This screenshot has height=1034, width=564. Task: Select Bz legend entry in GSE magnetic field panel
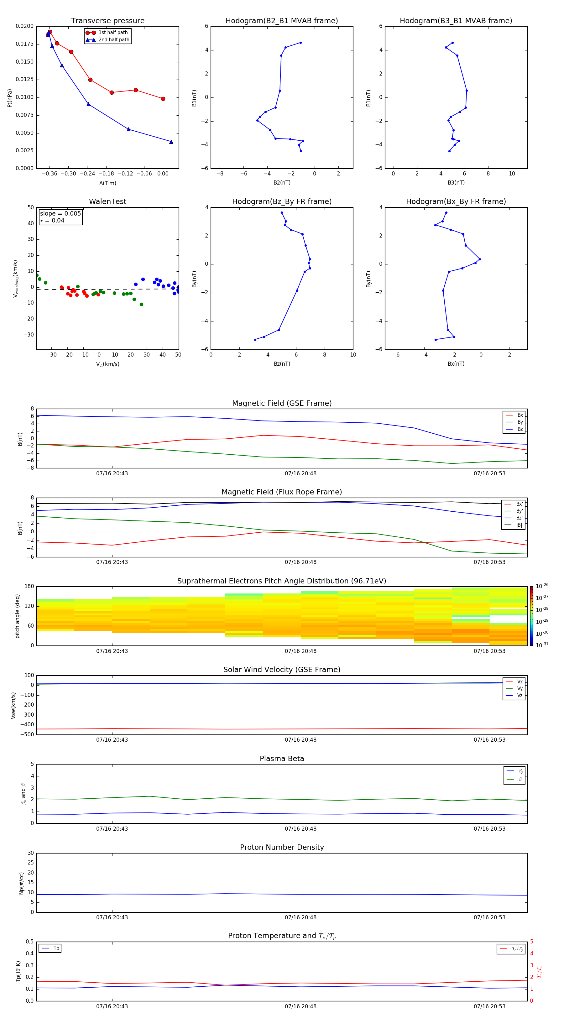pos(514,429)
